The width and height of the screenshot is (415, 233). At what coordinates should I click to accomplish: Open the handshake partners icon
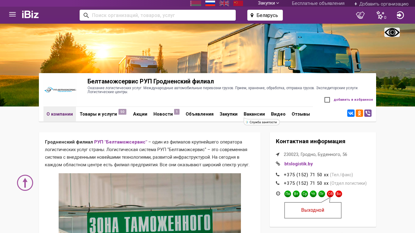(360, 15)
